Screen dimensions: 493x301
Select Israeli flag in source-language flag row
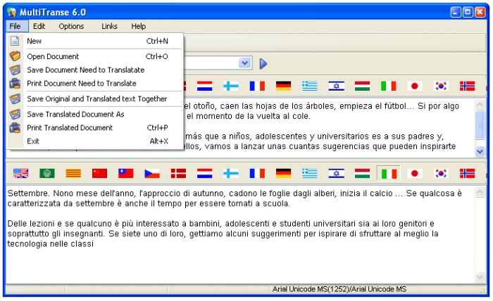coord(336,86)
